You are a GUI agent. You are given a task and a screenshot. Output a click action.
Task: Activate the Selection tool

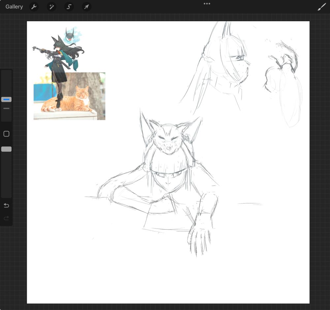[x=69, y=7]
